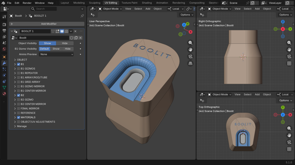Set B1 Gizmo Visibility to Default
The width and height of the screenshot is (295, 165).
point(44,49)
